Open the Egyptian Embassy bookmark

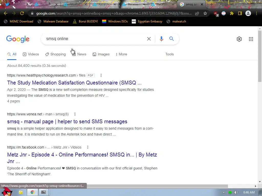pyautogui.click(x=147, y=21)
